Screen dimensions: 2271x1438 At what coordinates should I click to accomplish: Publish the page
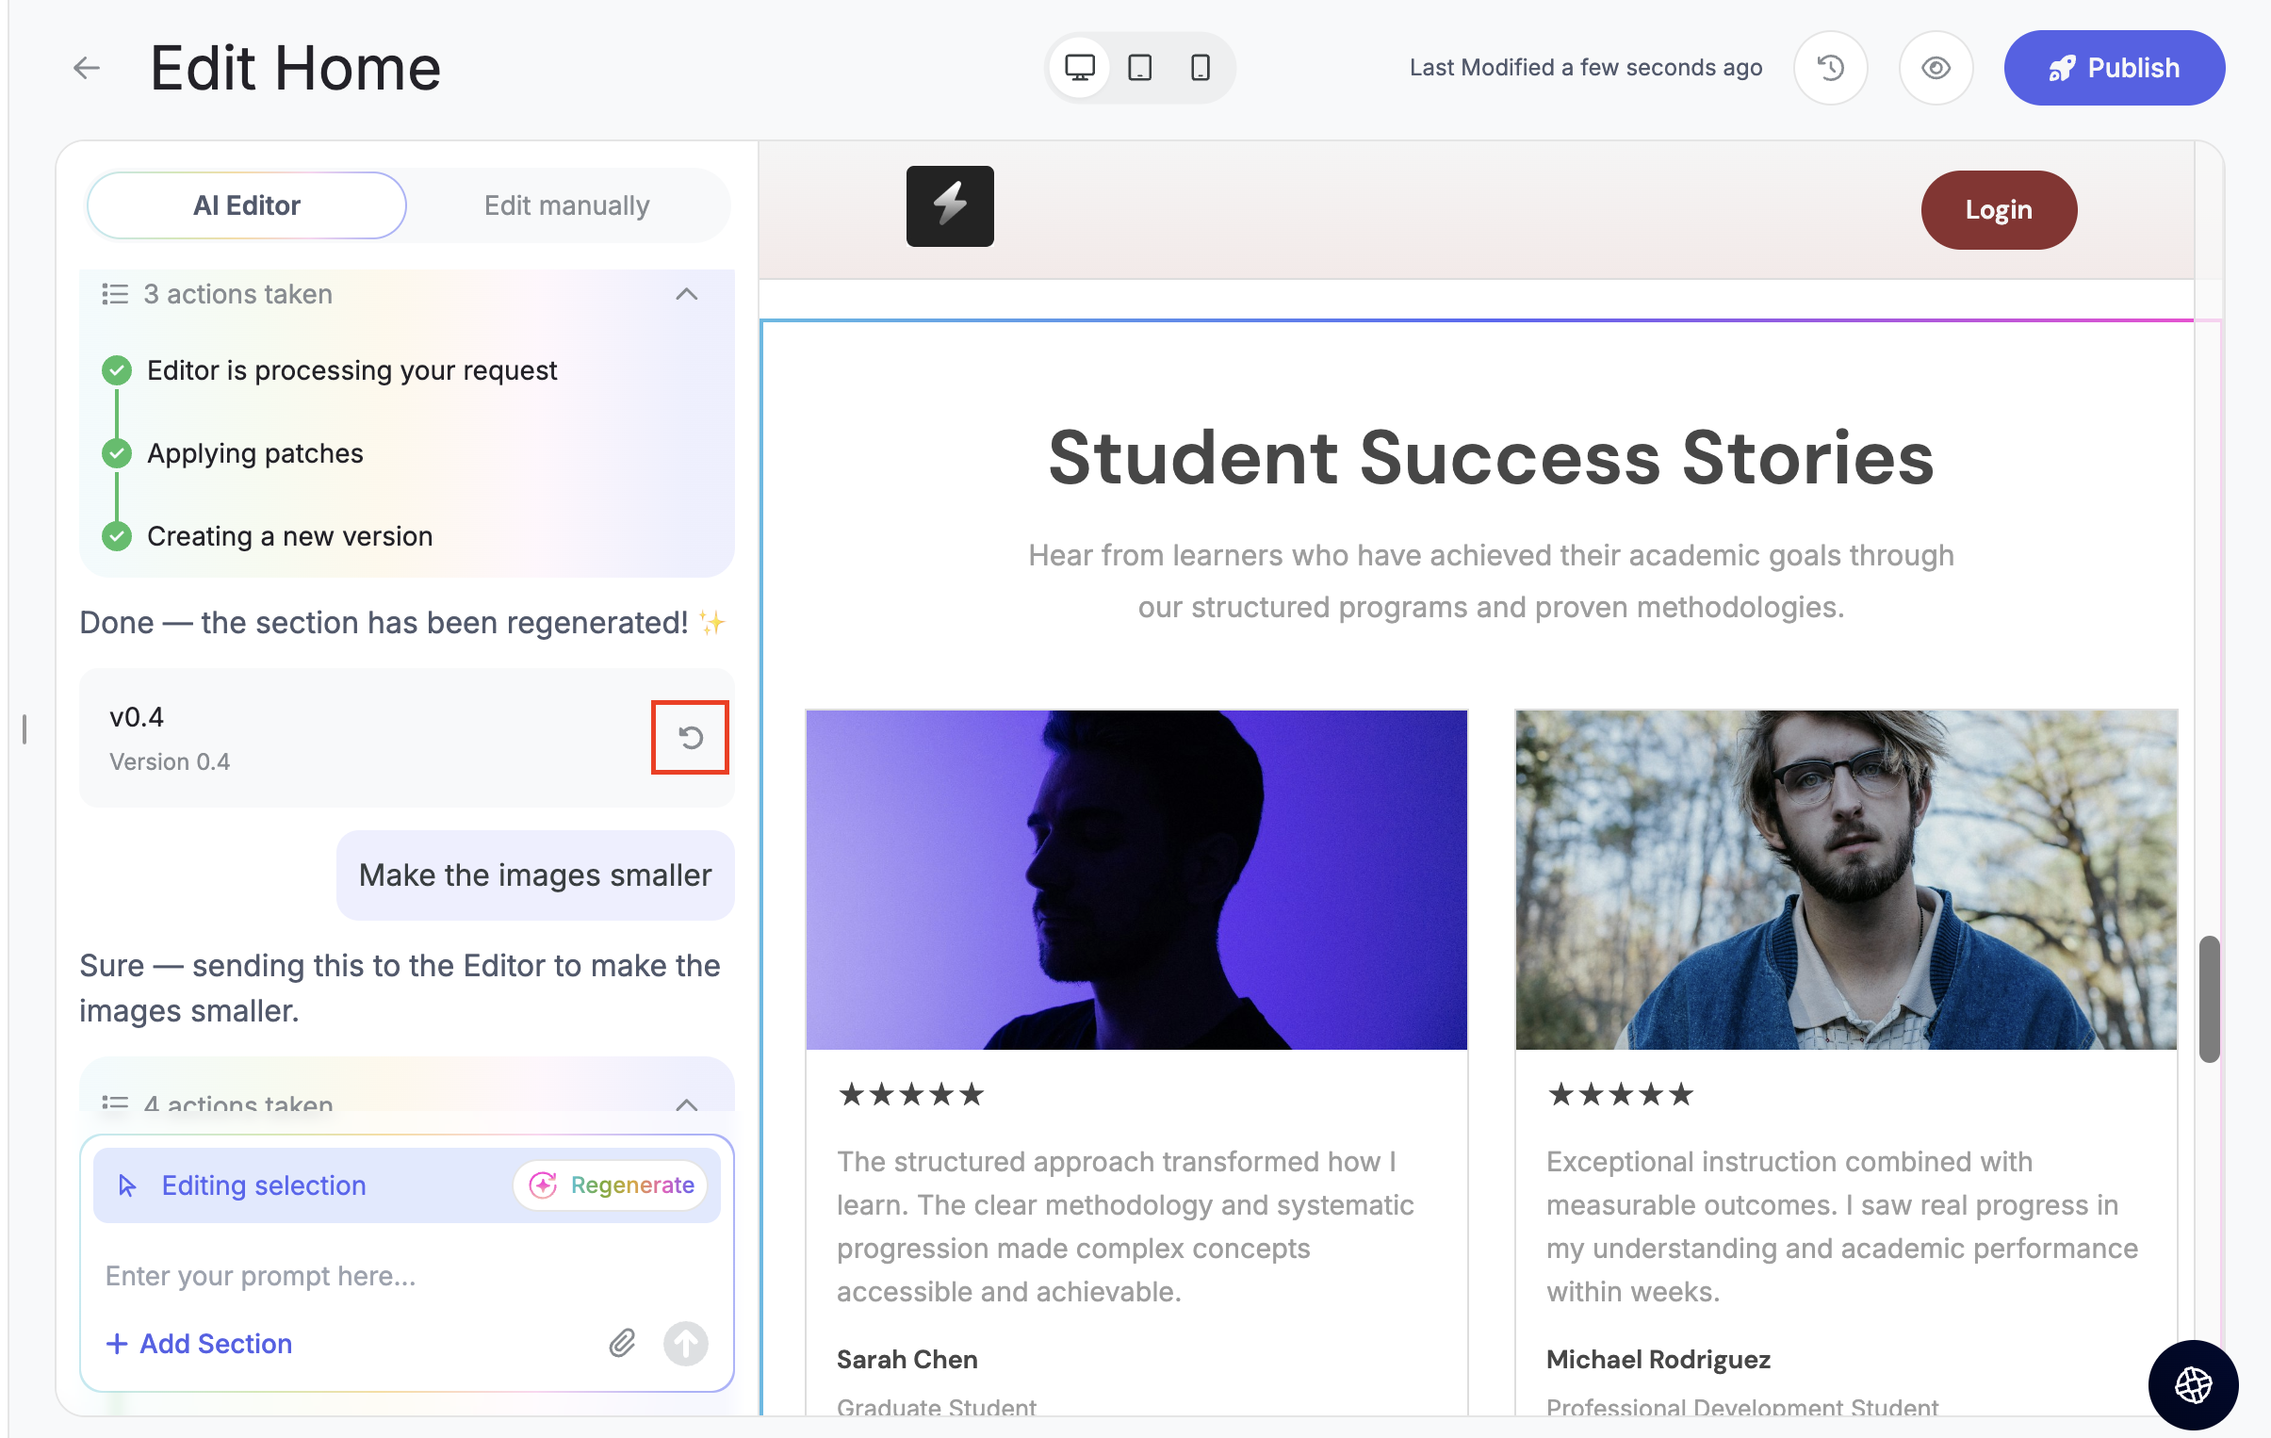(x=2114, y=68)
